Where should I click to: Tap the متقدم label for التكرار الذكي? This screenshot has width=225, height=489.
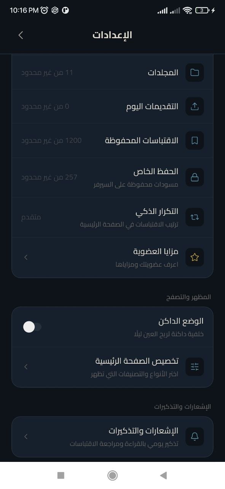[x=31, y=217]
